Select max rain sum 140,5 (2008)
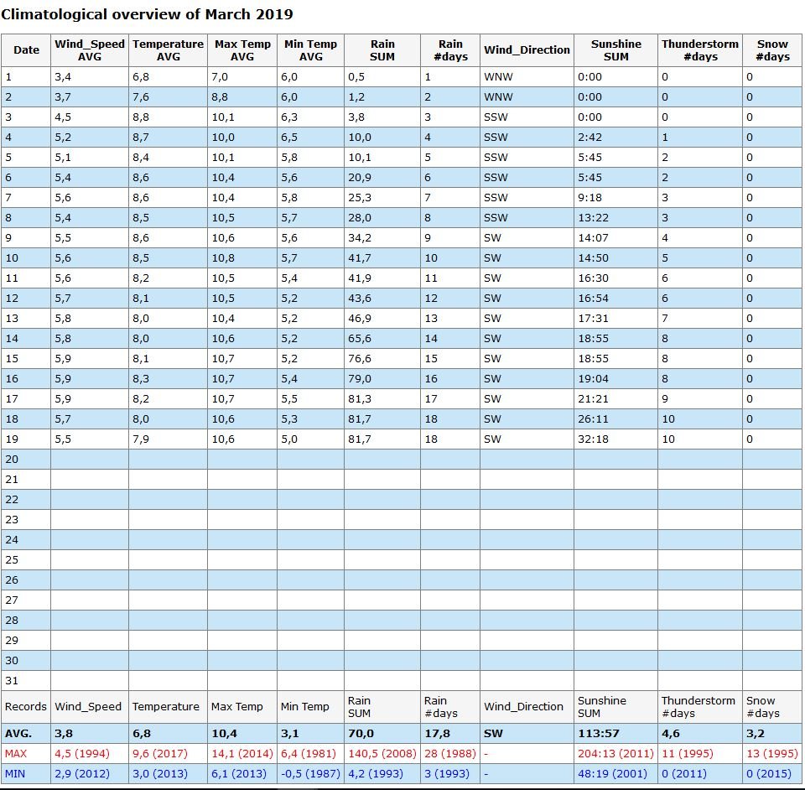 (382, 754)
